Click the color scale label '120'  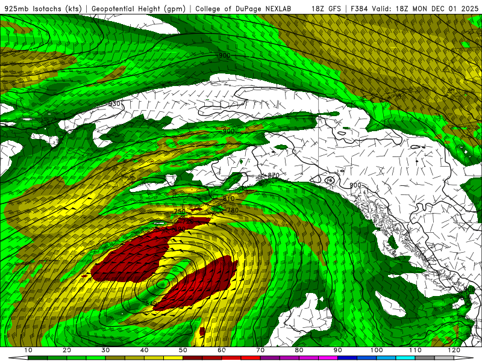(x=454, y=350)
